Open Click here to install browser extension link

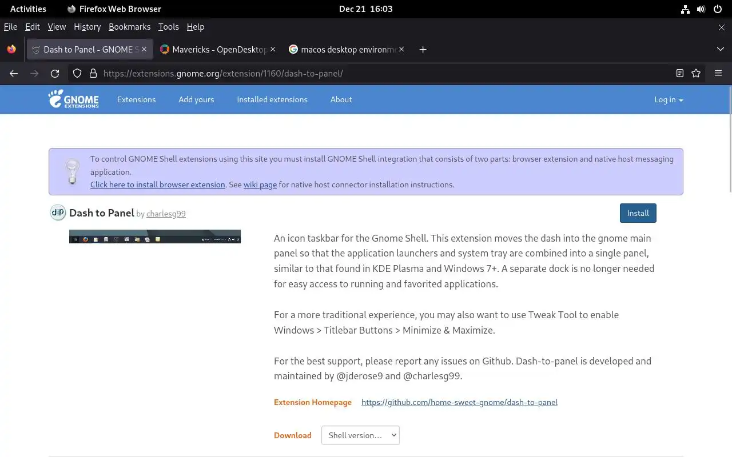158,185
